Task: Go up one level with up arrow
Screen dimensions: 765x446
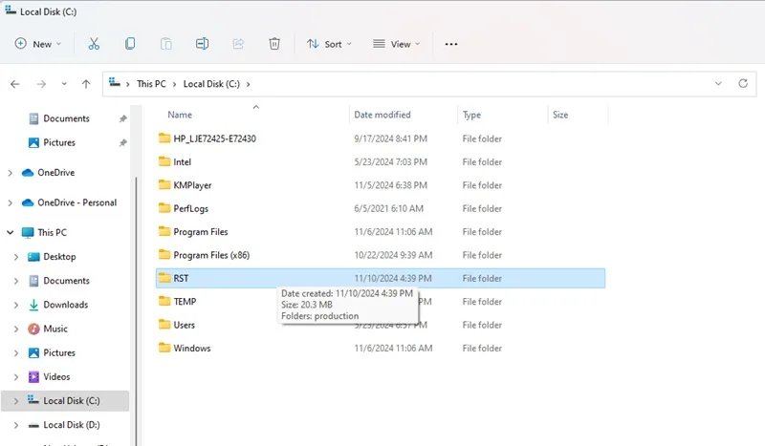Action: tap(86, 84)
